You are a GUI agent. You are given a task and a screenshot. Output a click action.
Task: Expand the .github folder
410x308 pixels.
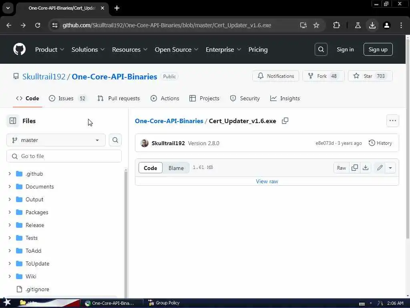click(x=10, y=174)
